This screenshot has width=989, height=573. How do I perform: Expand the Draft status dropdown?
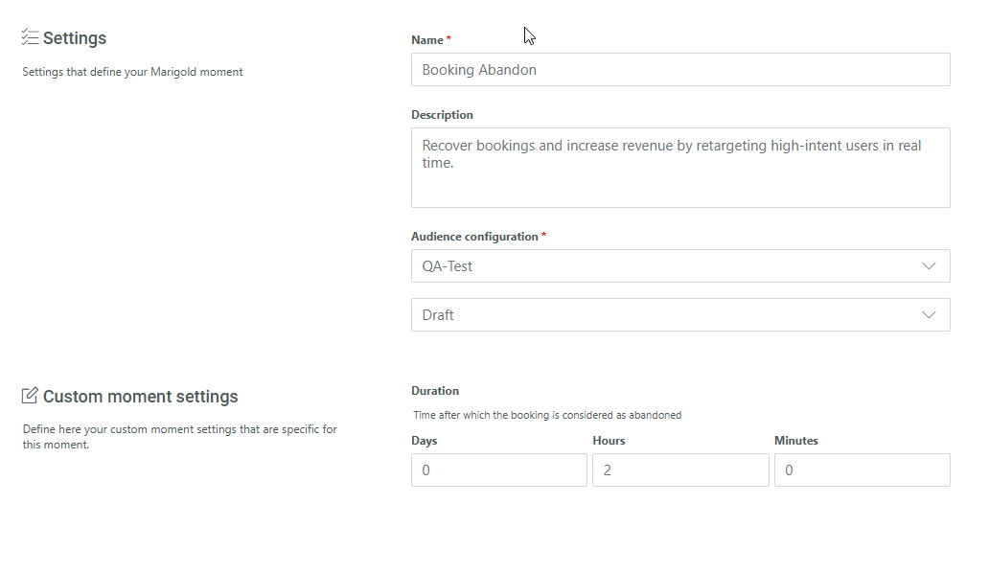click(x=671, y=314)
